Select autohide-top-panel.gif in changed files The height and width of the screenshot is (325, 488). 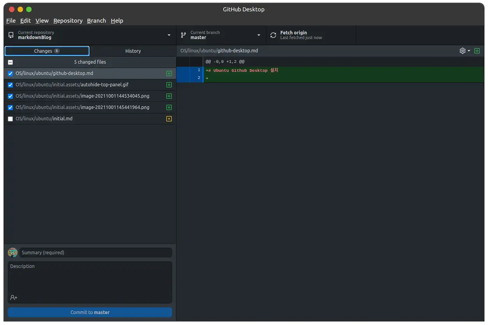point(90,85)
